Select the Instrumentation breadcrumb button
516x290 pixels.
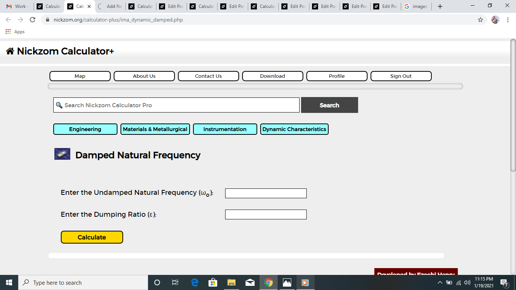(225, 129)
